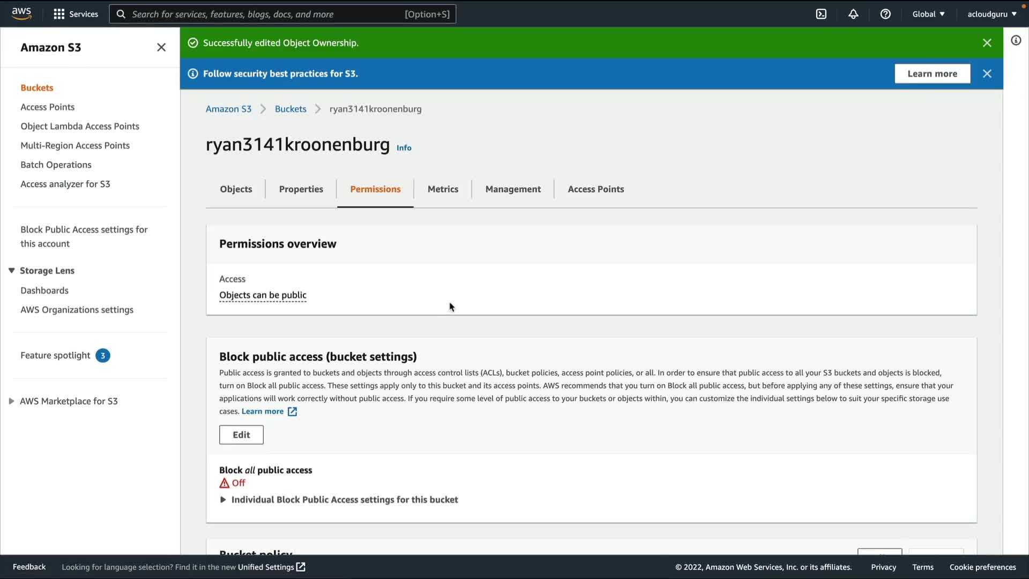Close the Amazon S3 navigation sidebar
The width and height of the screenshot is (1029, 579).
point(161,48)
